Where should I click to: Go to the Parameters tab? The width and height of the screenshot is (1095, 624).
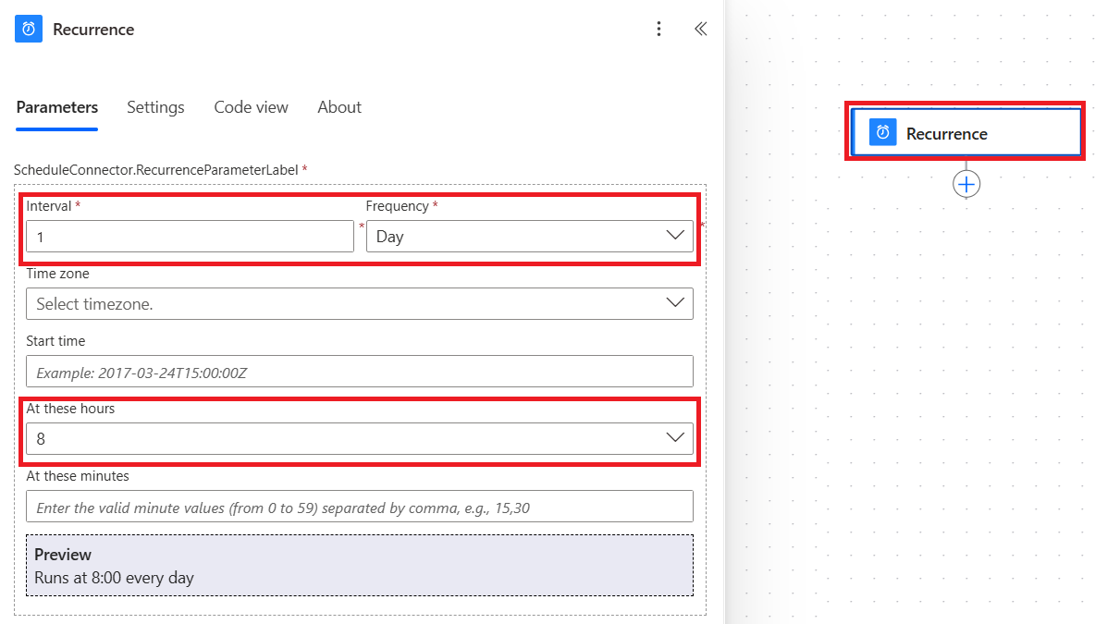(56, 107)
